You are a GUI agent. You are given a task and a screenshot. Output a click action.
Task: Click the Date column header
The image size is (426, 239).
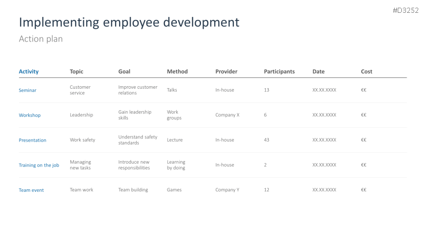tap(319, 72)
